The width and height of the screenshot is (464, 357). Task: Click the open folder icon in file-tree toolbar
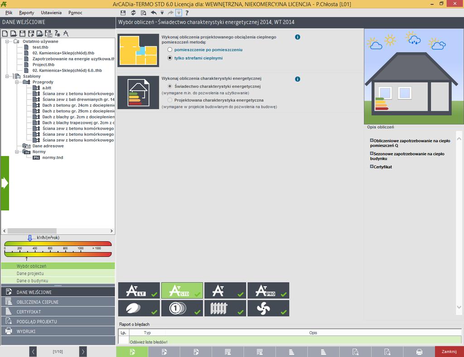click(40, 34)
